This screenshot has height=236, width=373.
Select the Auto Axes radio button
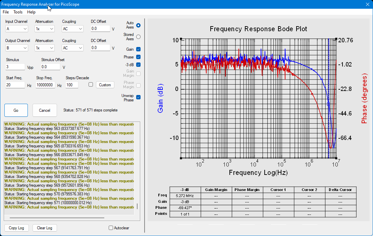(x=139, y=25)
